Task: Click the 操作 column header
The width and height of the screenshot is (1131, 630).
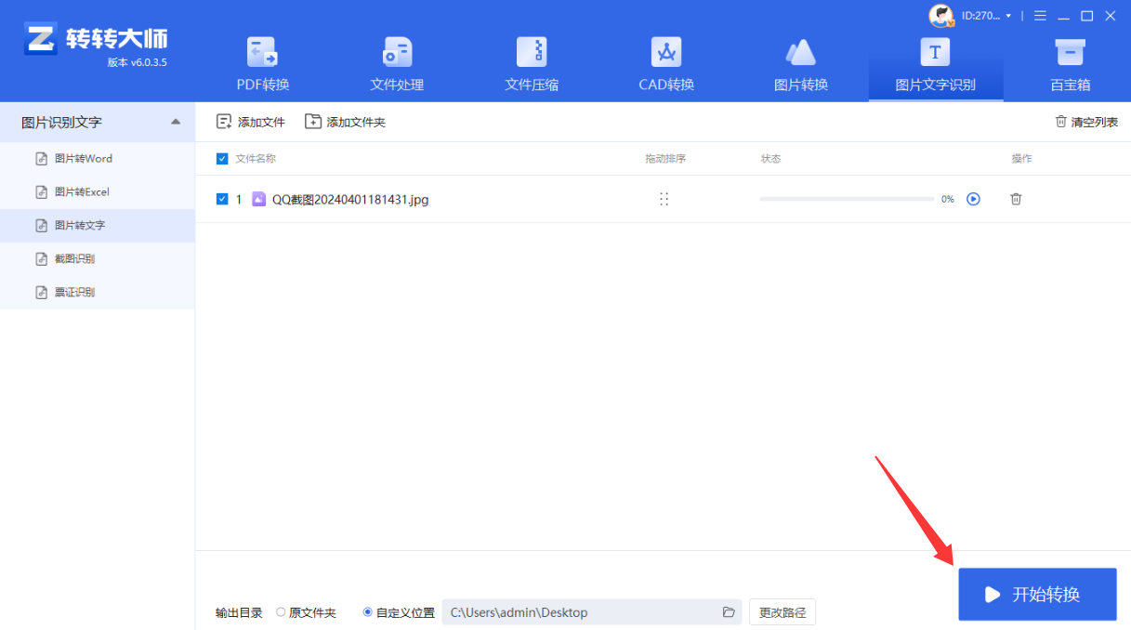Action: [1021, 159]
